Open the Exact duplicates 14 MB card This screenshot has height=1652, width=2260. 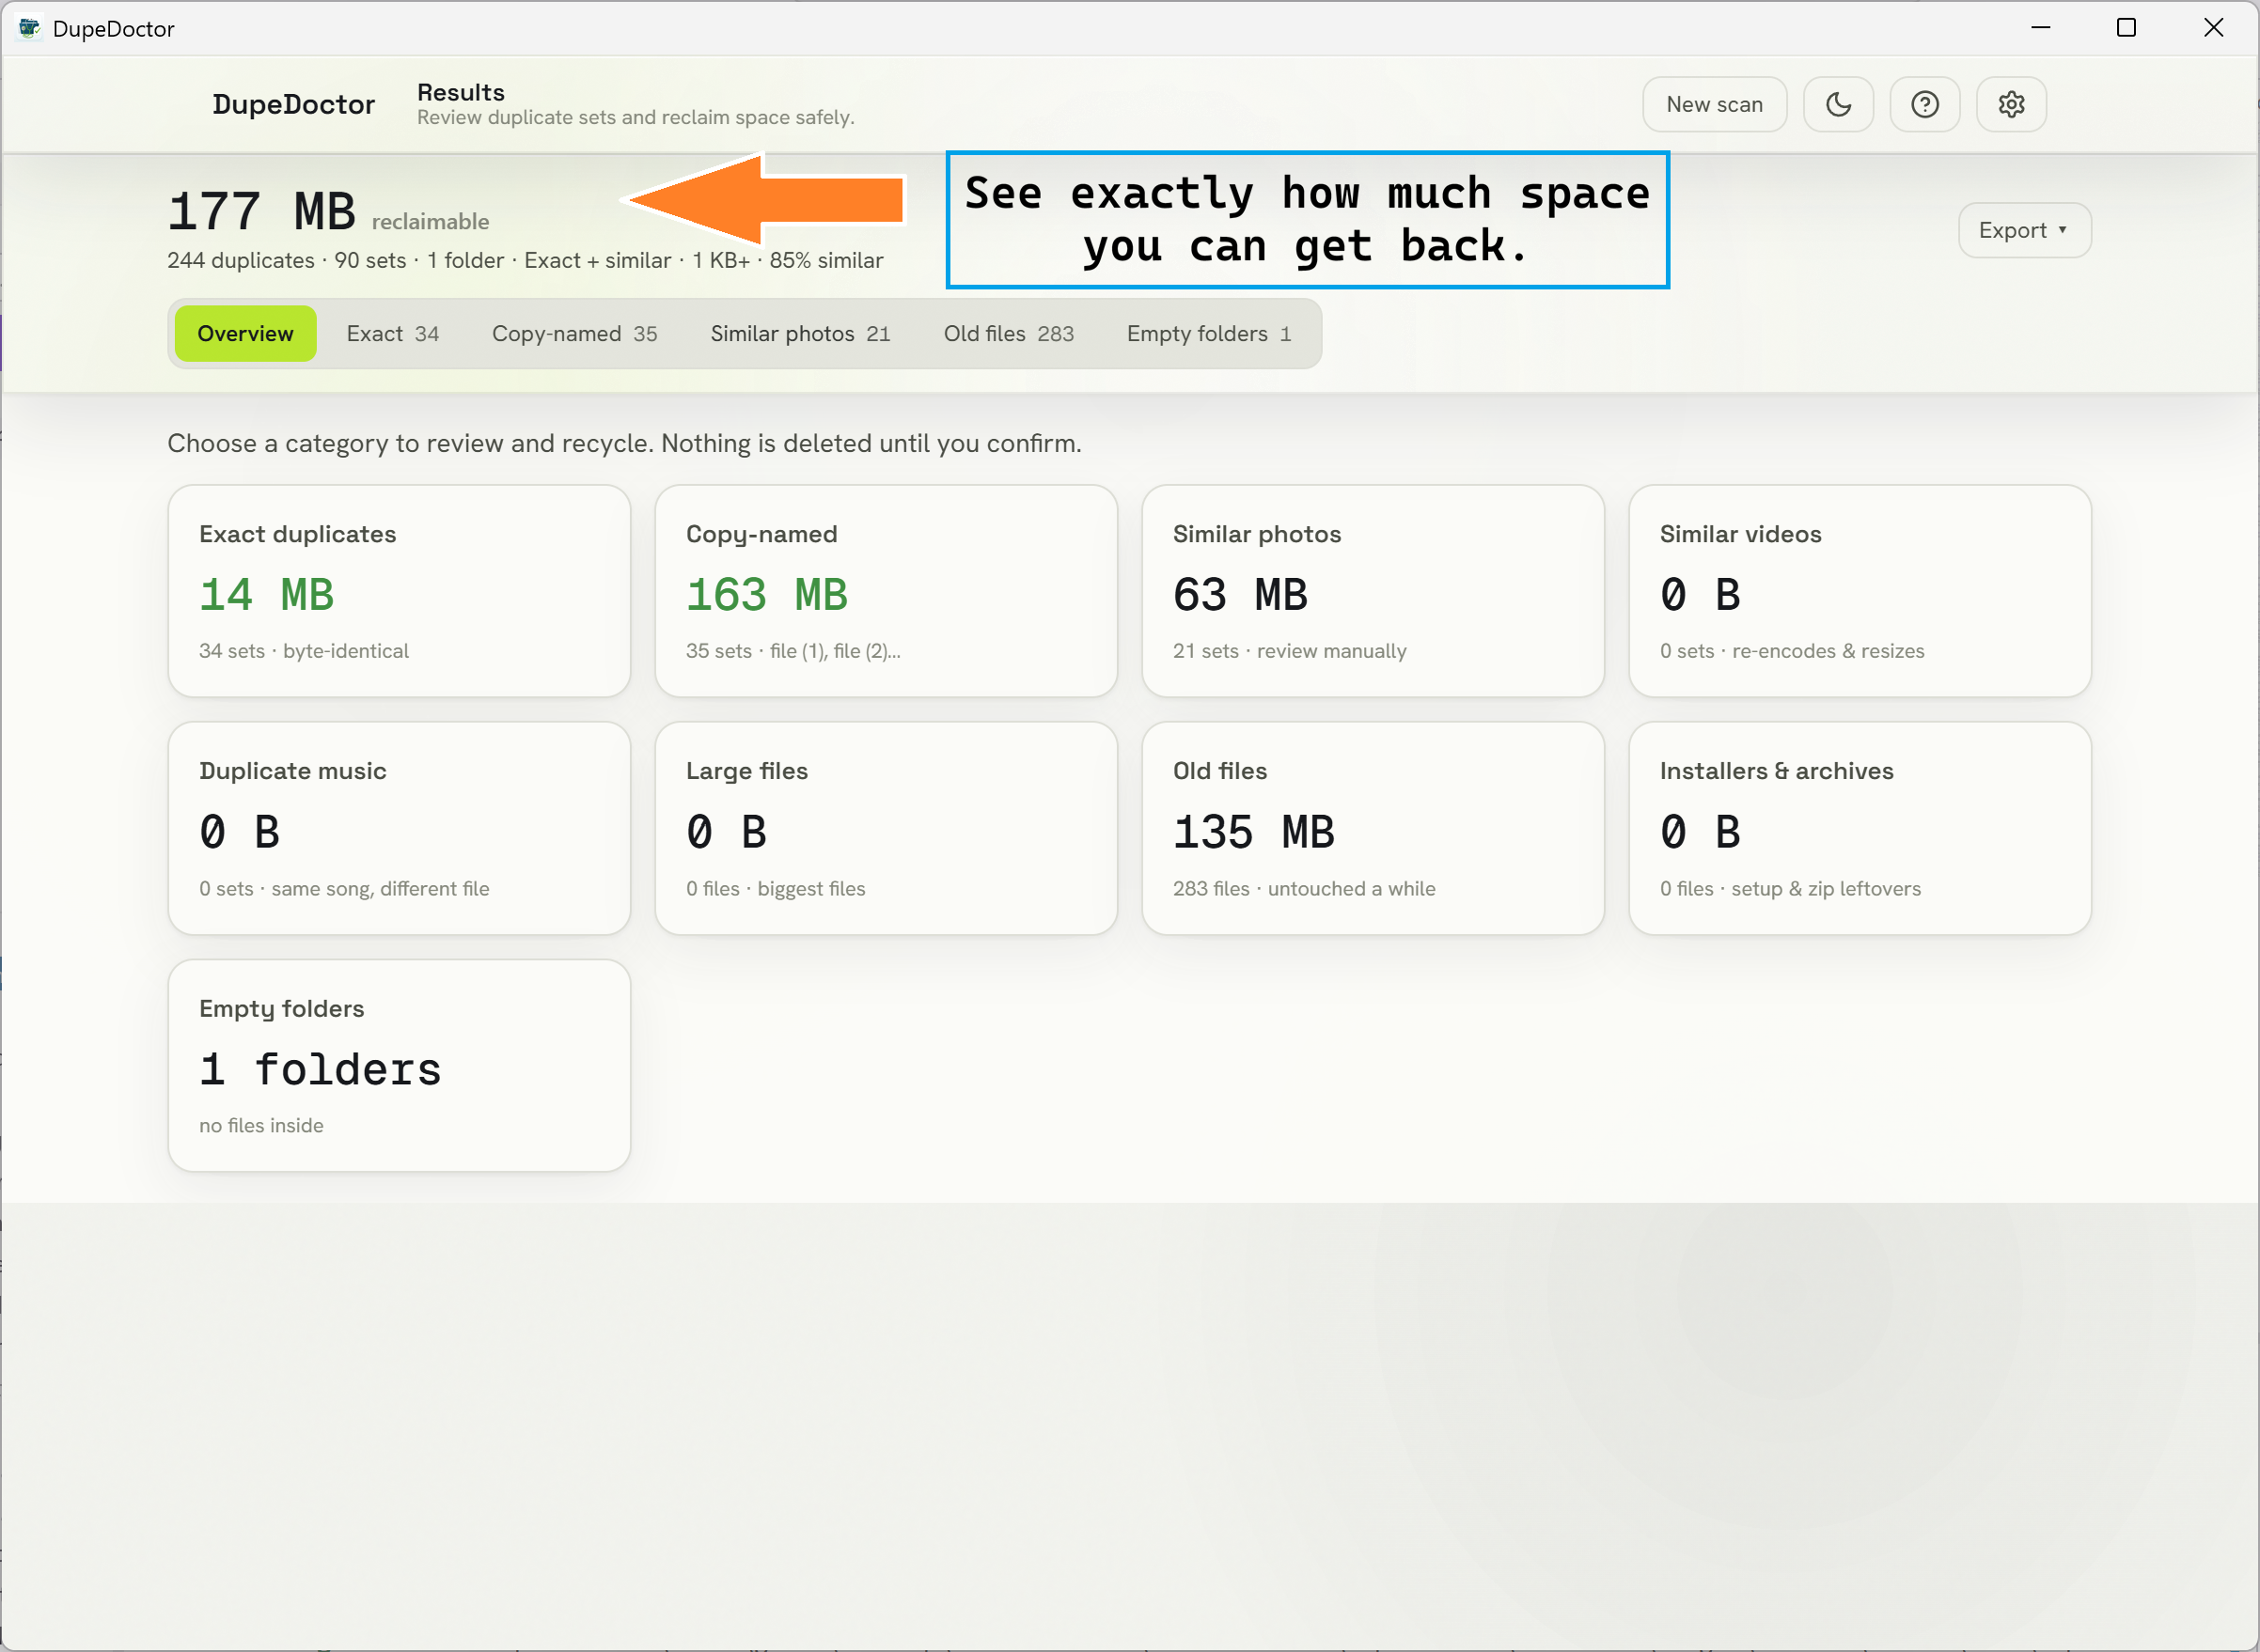point(400,591)
